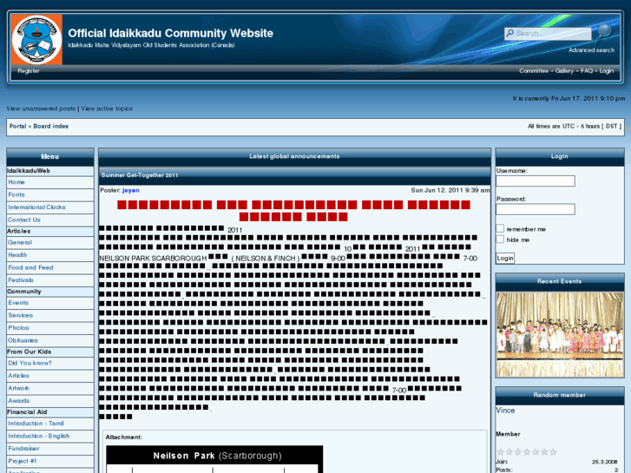Enable the remember me checkbox
The width and height of the screenshot is (631, 473).
(x=500, y=228)
